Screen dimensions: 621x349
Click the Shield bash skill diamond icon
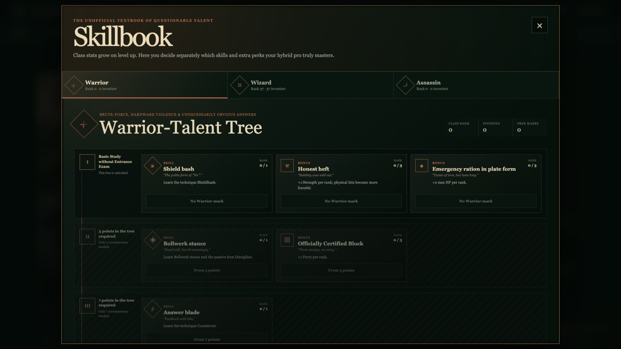(152, 166)
